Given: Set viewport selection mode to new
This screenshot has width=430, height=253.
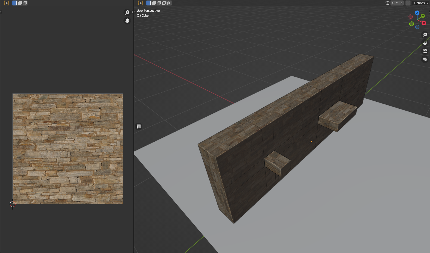Looking at the screenshot, I should [x=149, y=3].
